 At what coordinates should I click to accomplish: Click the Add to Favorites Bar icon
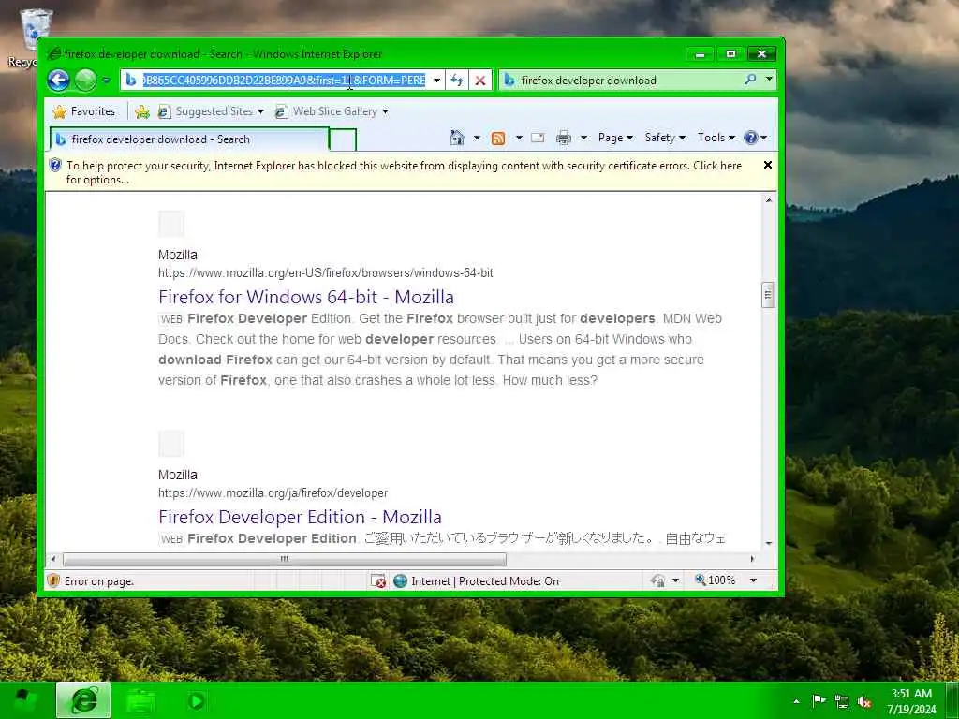[142, 111]
